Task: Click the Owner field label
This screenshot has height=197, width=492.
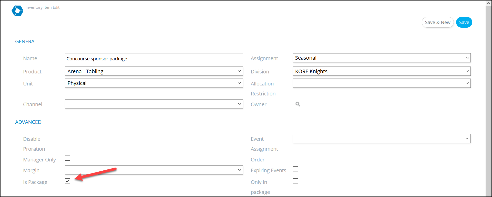Action: click(259, 104)
